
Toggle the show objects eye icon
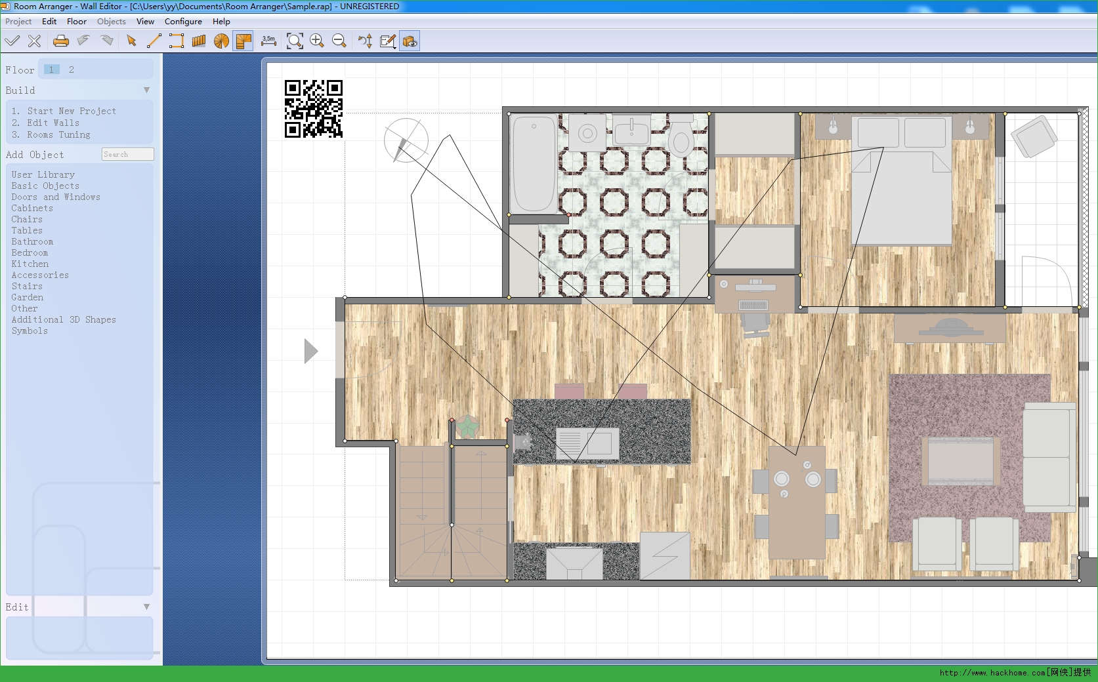coord(410,41)
